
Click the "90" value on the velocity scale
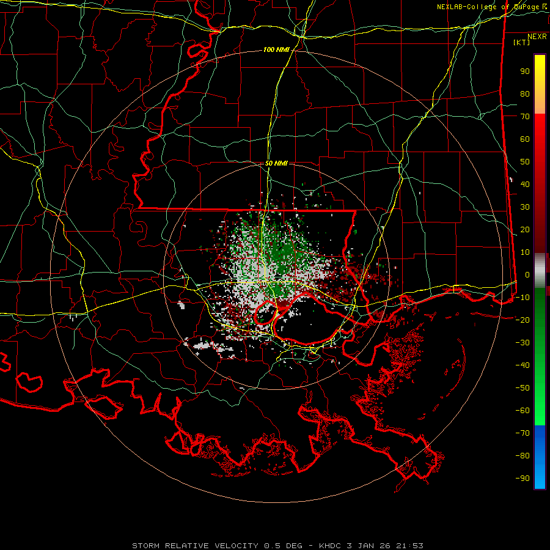(525, 71)
